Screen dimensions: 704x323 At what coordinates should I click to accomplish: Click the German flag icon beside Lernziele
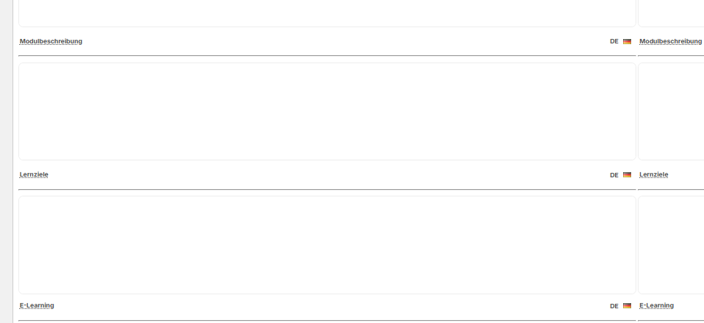pyautogui.click(x=627, y=175)
